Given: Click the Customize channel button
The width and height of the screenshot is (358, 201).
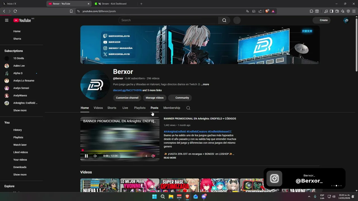Looking at the screenshot, I should pos(127,98).
